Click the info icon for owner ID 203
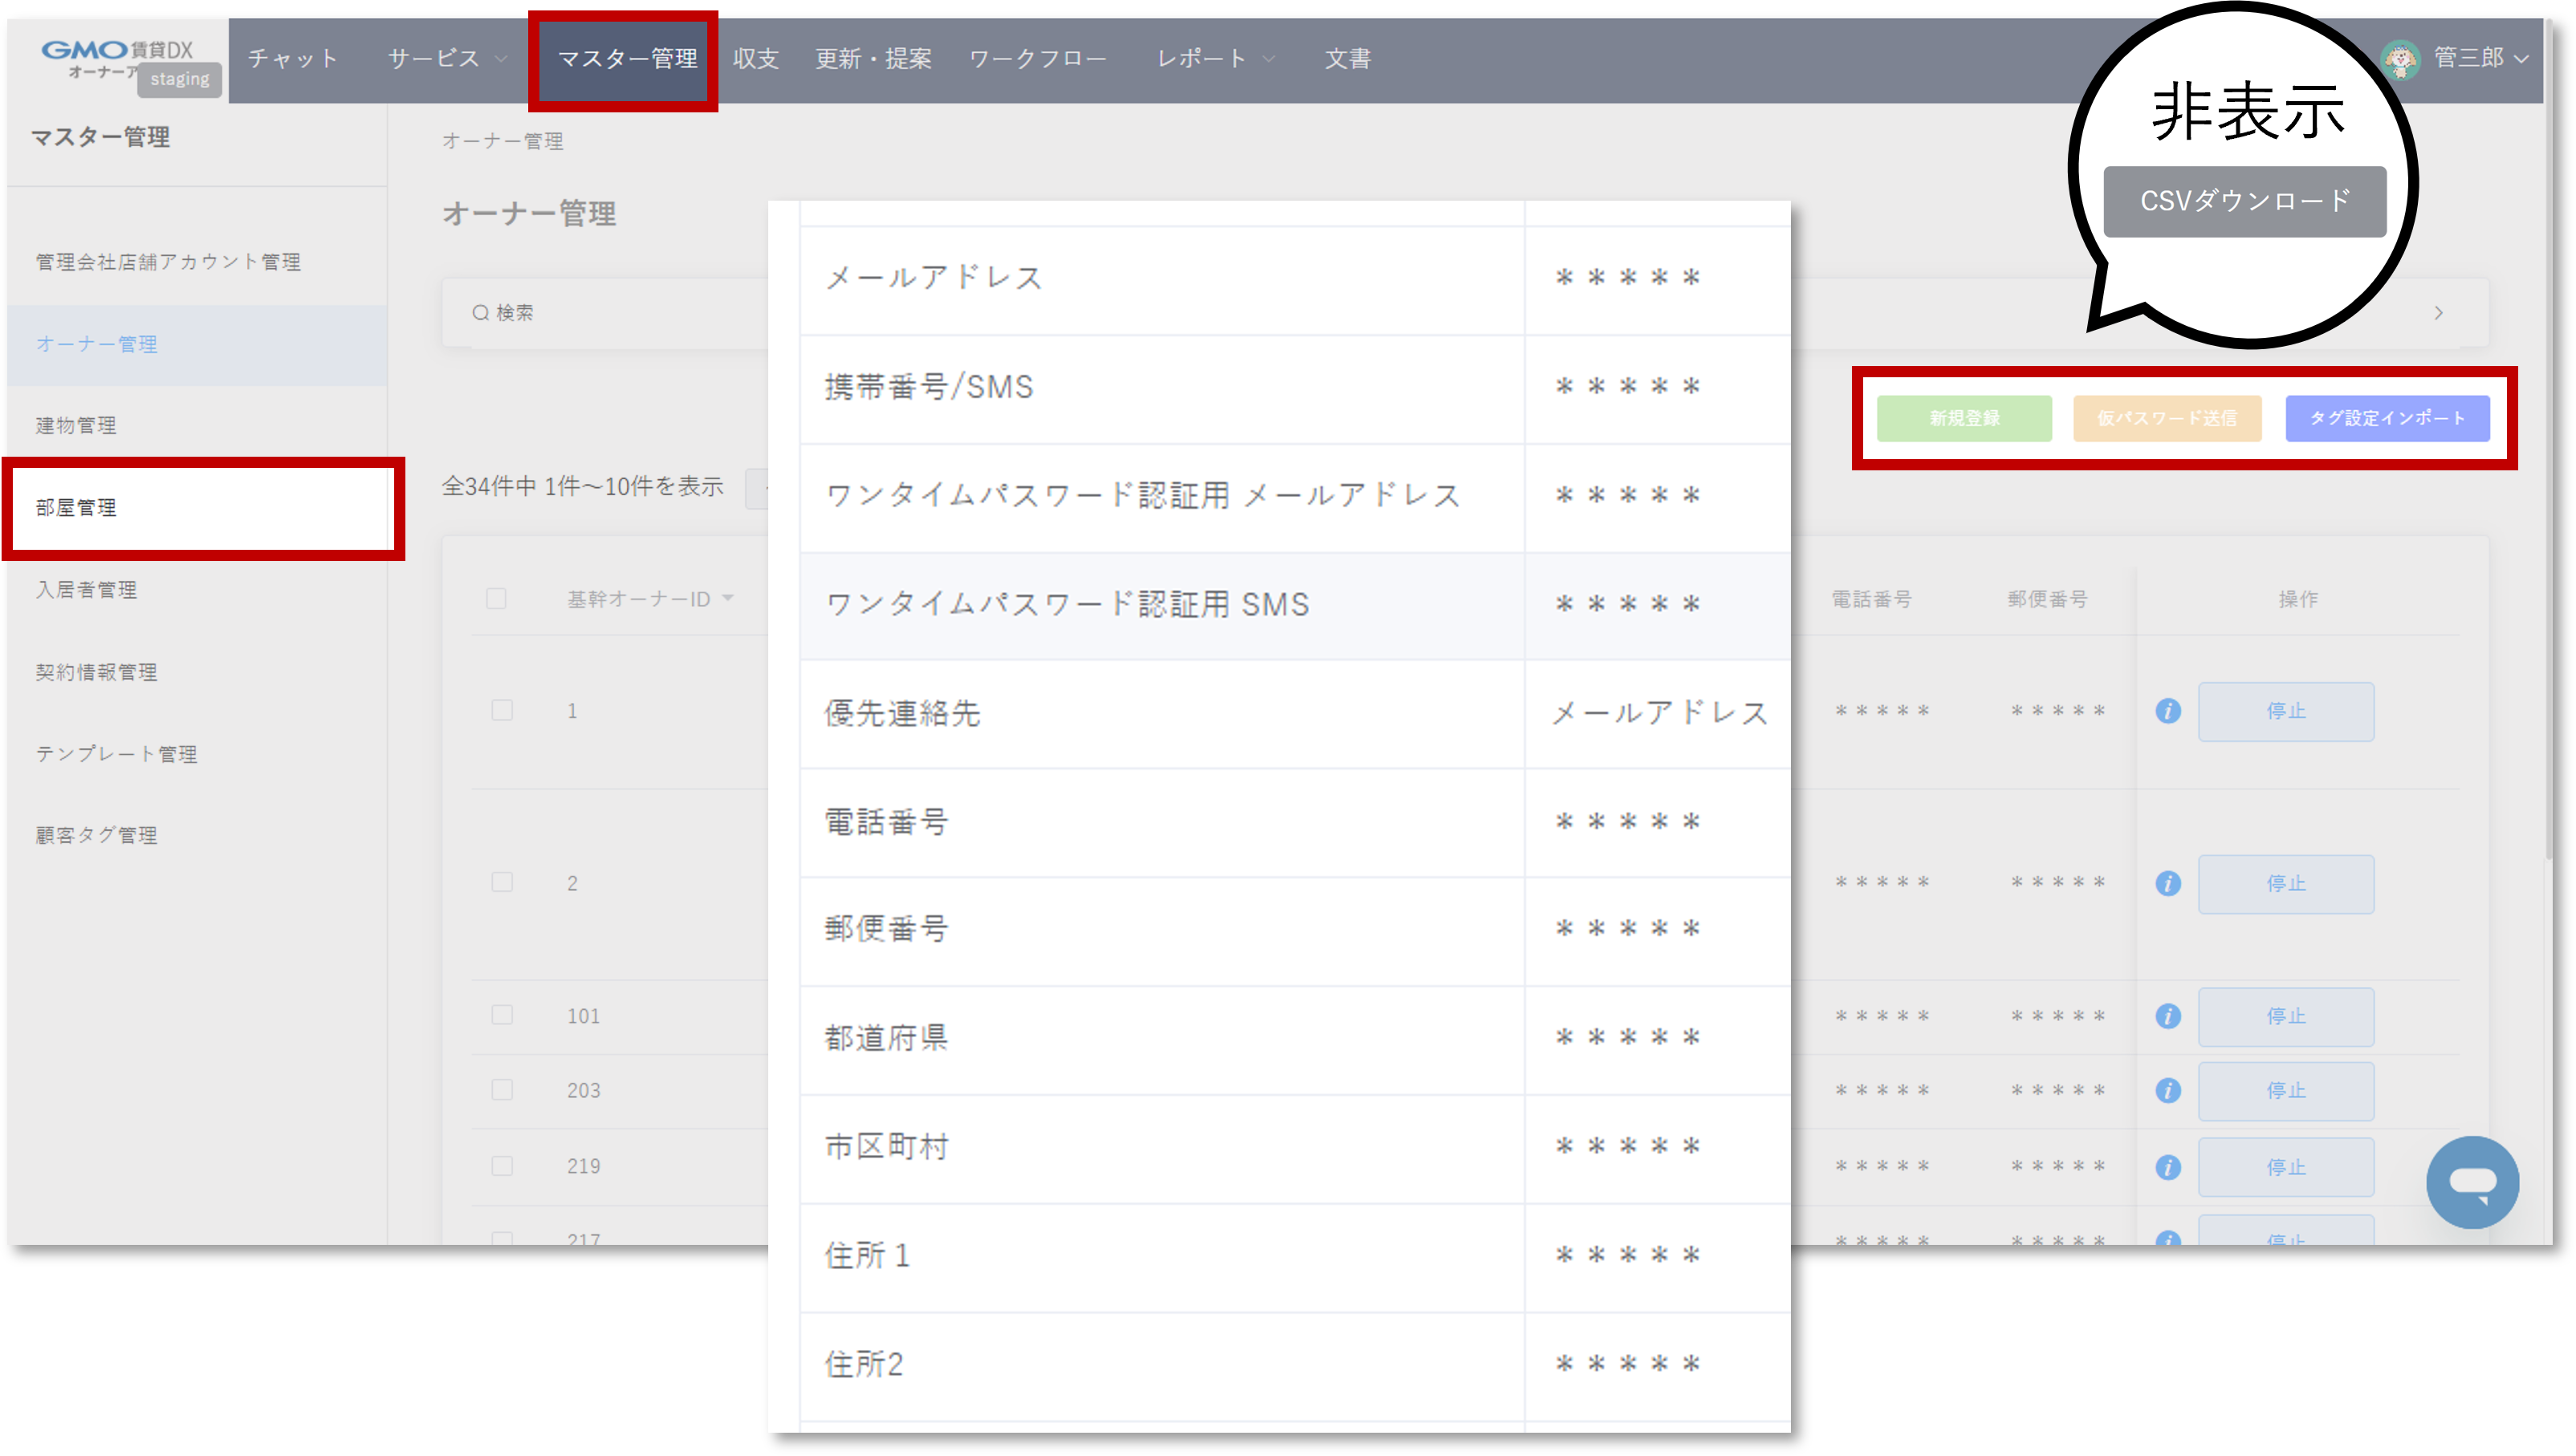Viewport: 2576px width, 1456px height. pos(2168,1091)
